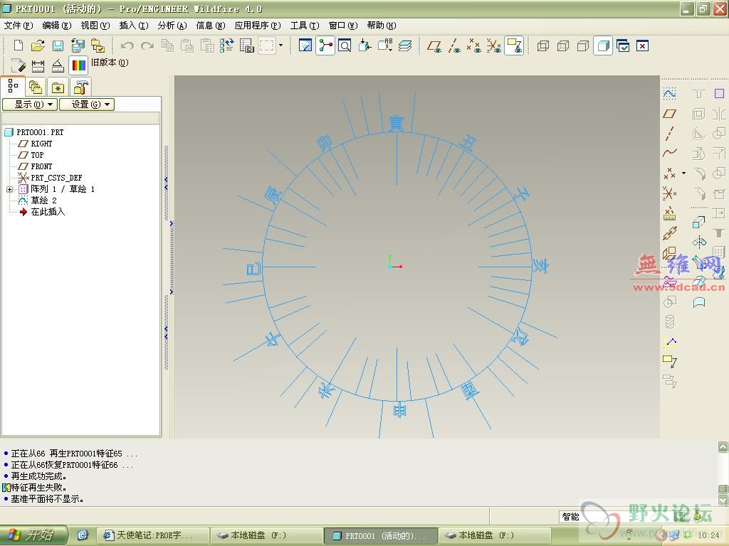Open the 插入 menu
This screenshot has height=546, width=729.
[134, 26]
